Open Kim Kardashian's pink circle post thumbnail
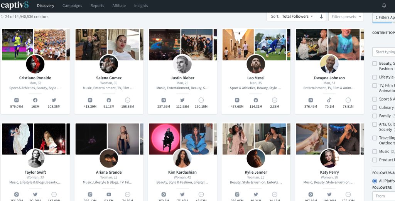 [165, 139]
